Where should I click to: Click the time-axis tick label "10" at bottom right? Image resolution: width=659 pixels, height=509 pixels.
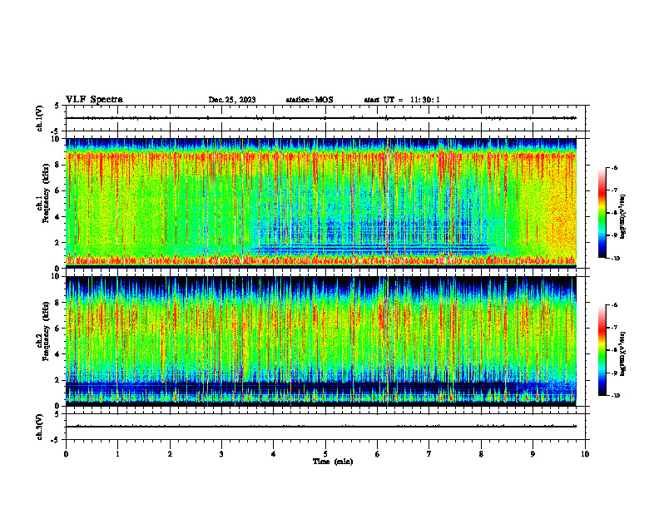(x=585, y=454)
